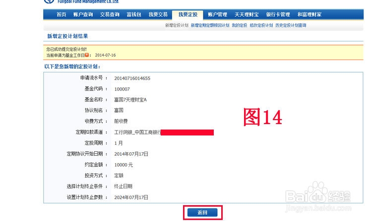Click the 工行网银_中国工商银行 channel value
Image resolution: width=372 pixels, height=221 pixels.
click(x=137, y=132)
